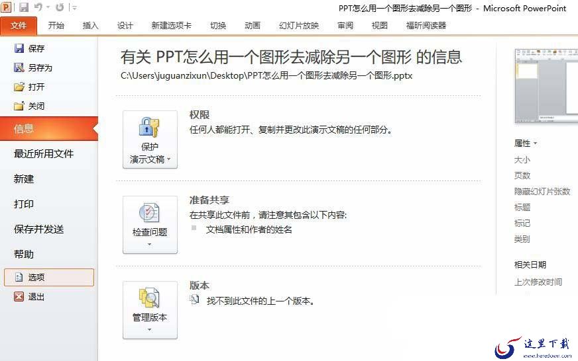
Task: Click the 选项 label text
Action: pos(36,277)
